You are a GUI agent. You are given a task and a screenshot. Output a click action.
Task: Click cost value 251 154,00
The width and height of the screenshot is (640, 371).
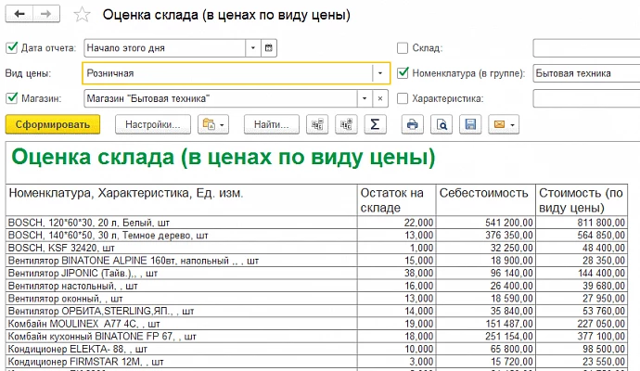tap(509, 337)
